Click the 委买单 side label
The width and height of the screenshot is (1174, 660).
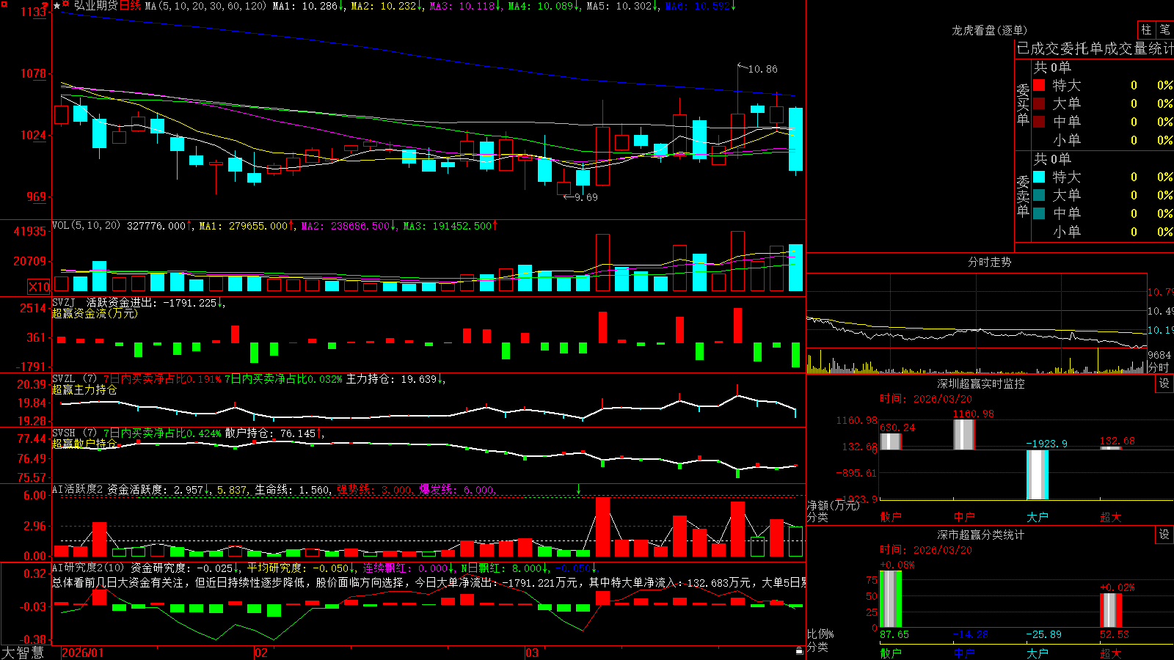[x=1023, y=105]
